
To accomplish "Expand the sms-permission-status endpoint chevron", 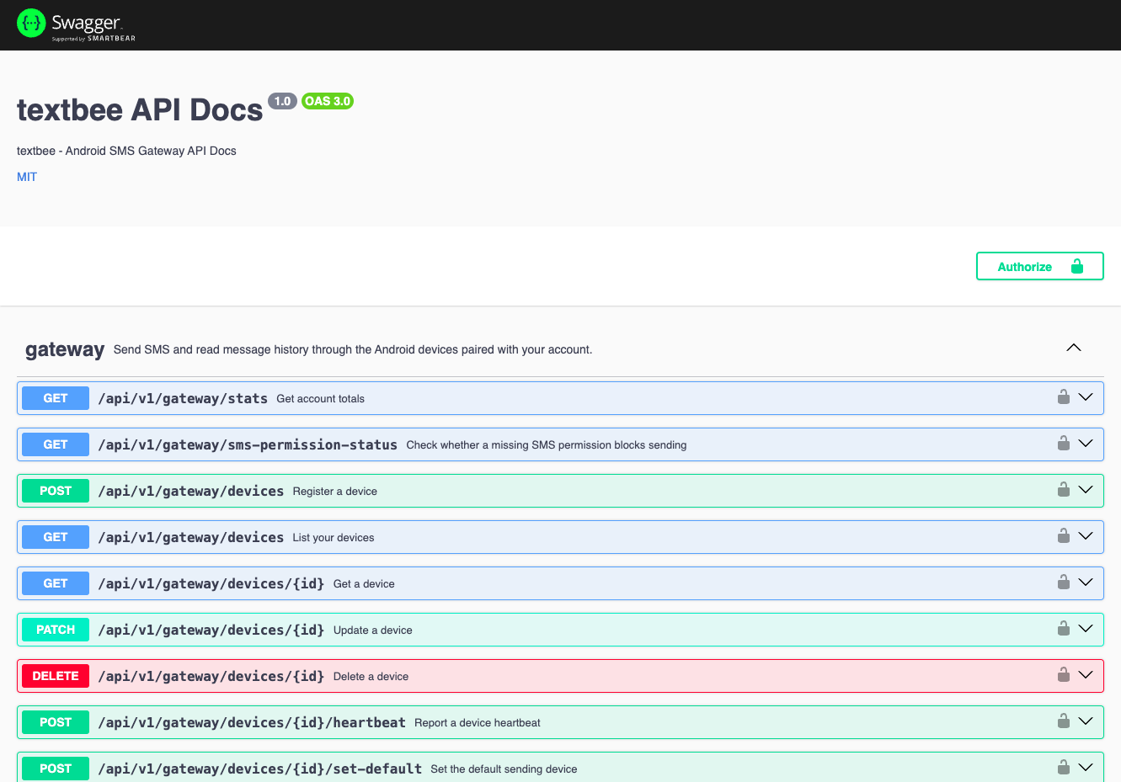I will (x=1086, y=444).
